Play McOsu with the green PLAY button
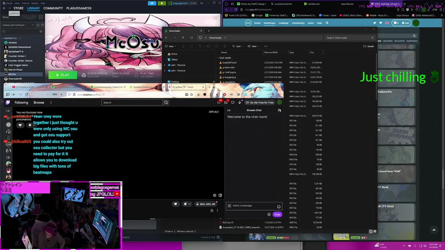 pos(63,75)
